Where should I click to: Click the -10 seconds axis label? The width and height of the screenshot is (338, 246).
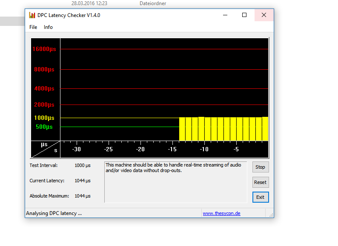point(204,150)
